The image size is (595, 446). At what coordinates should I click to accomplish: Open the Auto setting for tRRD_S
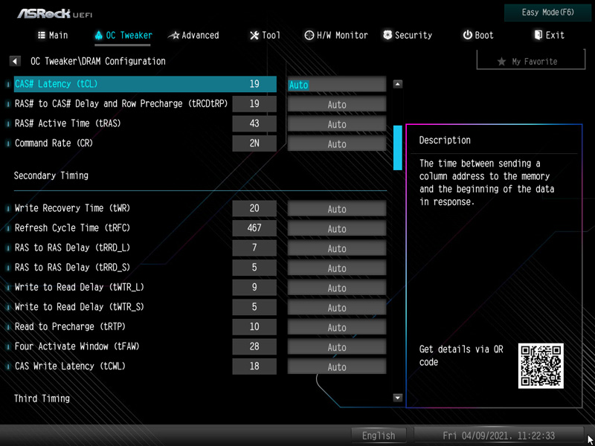coord(337,268)
